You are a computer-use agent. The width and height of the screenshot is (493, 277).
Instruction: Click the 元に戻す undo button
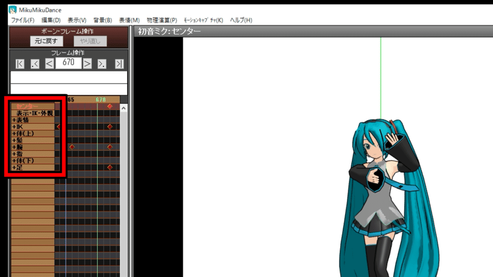tap(47, 41)
